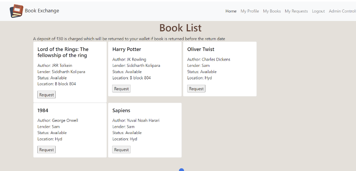Click 'Author: JRR Tolkein' text
356x171 pixels.
pyautogui.click(x=55, y=66)
